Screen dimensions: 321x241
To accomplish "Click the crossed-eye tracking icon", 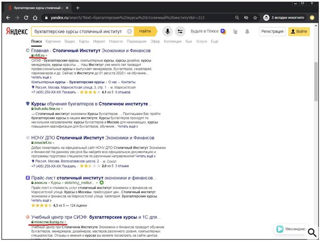I will tap(246, 18).
